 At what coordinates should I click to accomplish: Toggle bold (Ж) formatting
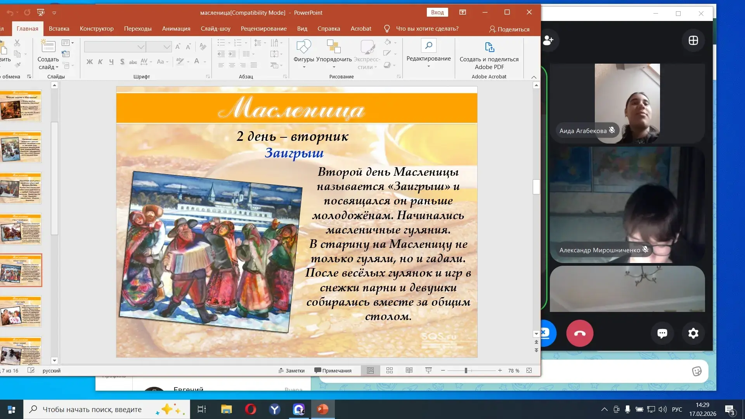click(x=89, y=62)
